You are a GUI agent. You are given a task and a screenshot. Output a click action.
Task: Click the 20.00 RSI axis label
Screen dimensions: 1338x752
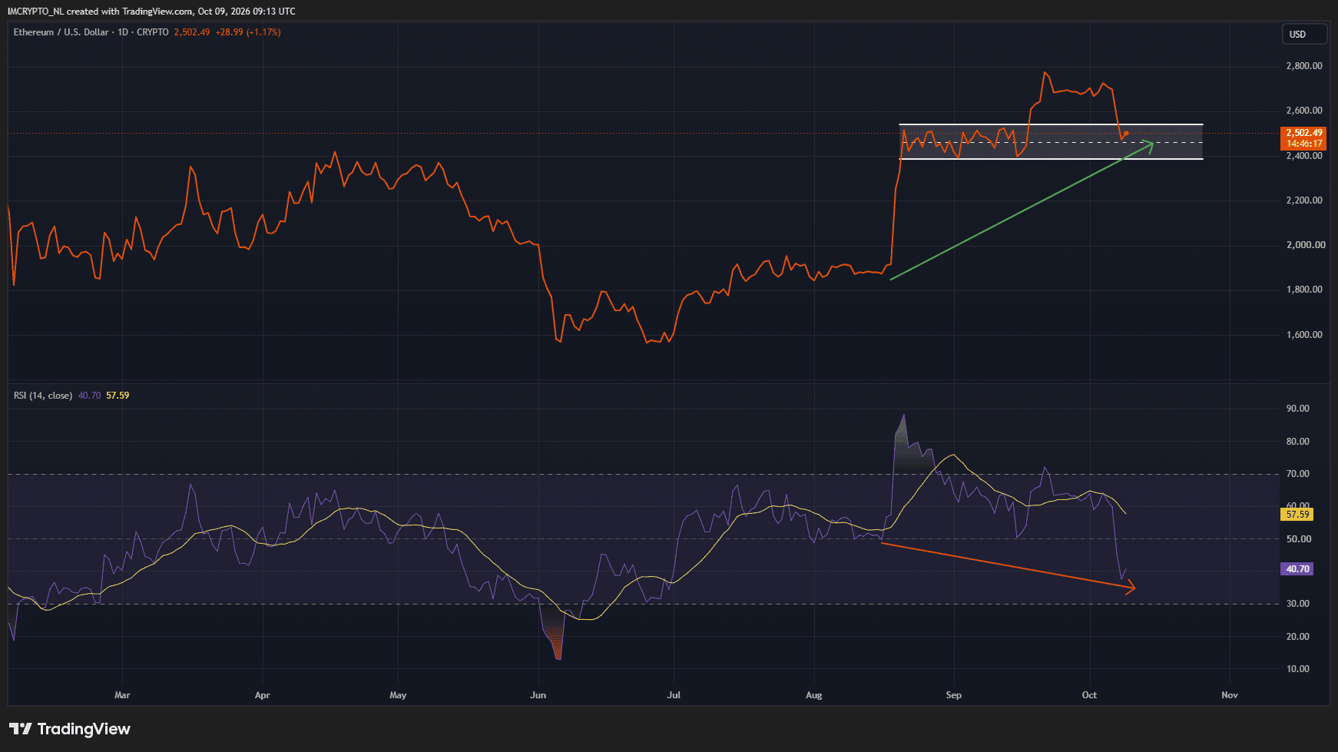coord(1298,637)
